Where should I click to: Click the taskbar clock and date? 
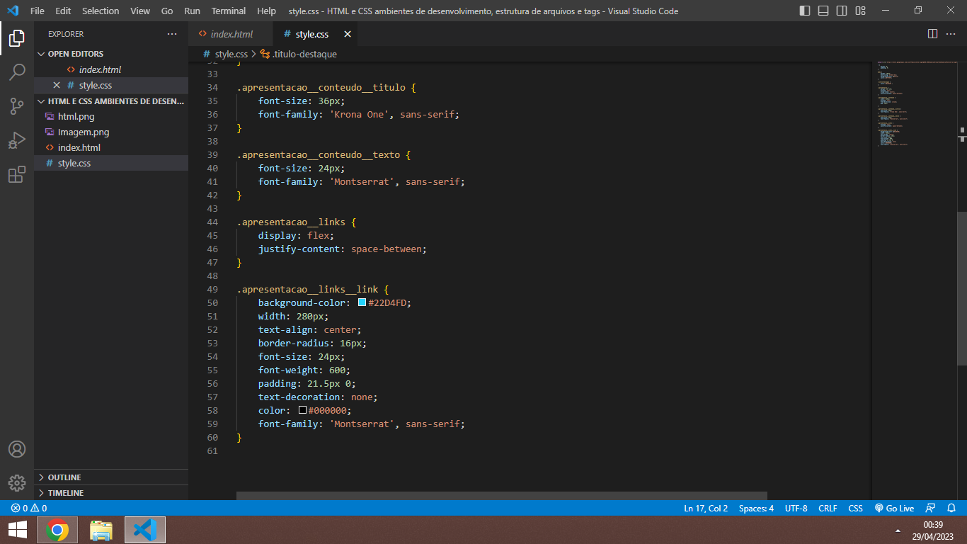pyautogui.click(x=933, y=530)
